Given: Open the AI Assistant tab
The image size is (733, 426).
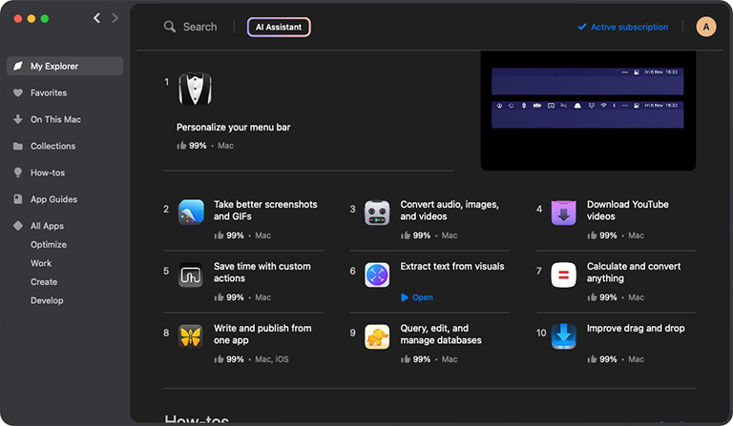Looking at the screenshot, I should pos(279,28).
